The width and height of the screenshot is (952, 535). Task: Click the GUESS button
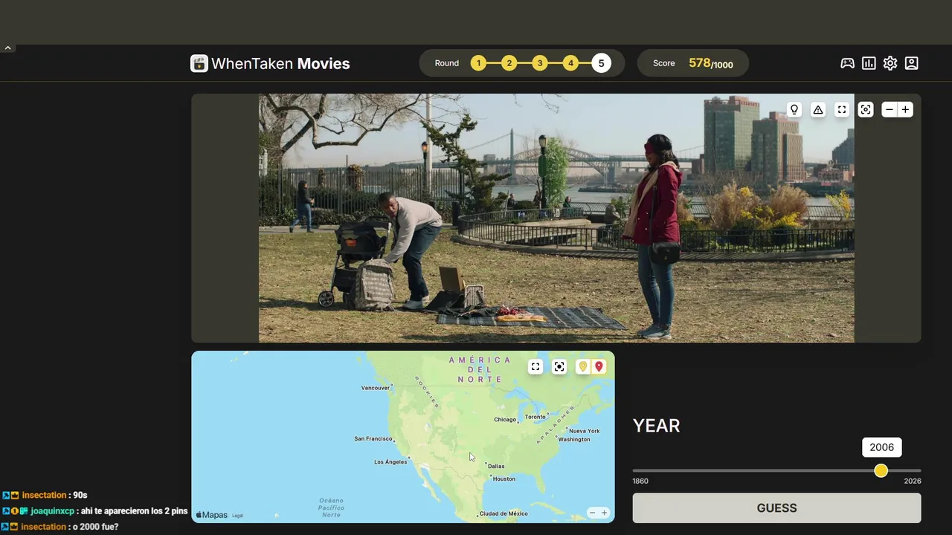coord(776,508)
